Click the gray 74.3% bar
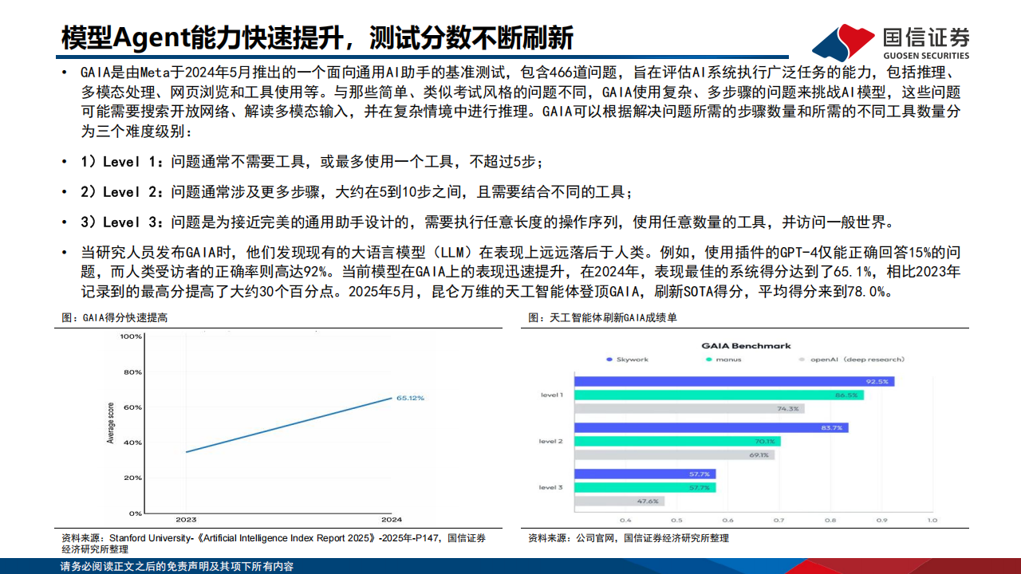1021x574 pixels. coord(688,408)
